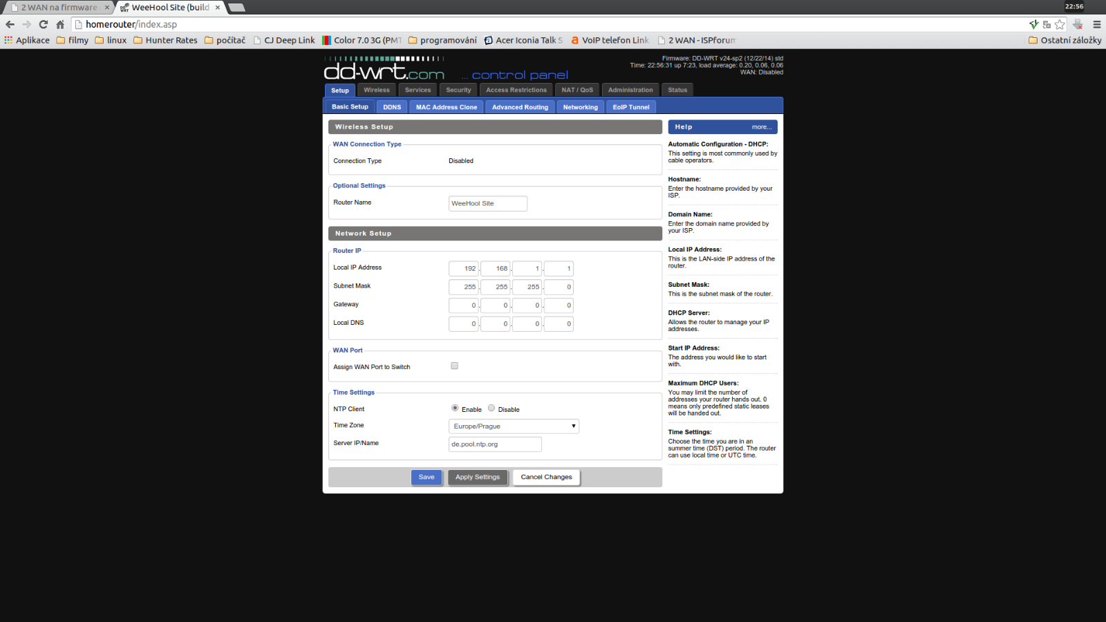Screen dimensions: 1106x622
Task: Open the Aplikace apps grid icon
Action: [x=8, y=40]
